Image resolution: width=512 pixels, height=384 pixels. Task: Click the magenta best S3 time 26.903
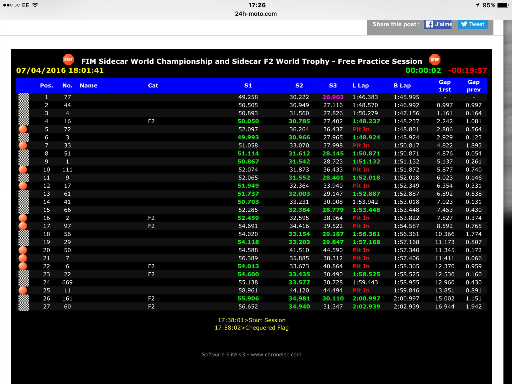(x=333, y=97)
